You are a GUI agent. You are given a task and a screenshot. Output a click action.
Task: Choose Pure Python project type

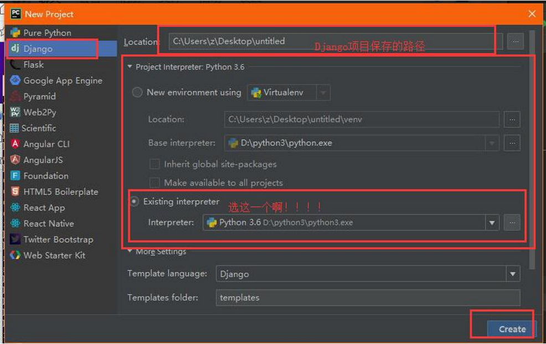[48, 33]
